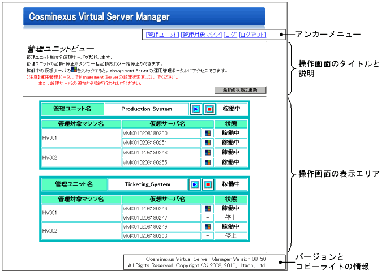This screenshot has height=275, width=390.
Task: Open portal icon for VMX010208180250
Action: (208, 134)
